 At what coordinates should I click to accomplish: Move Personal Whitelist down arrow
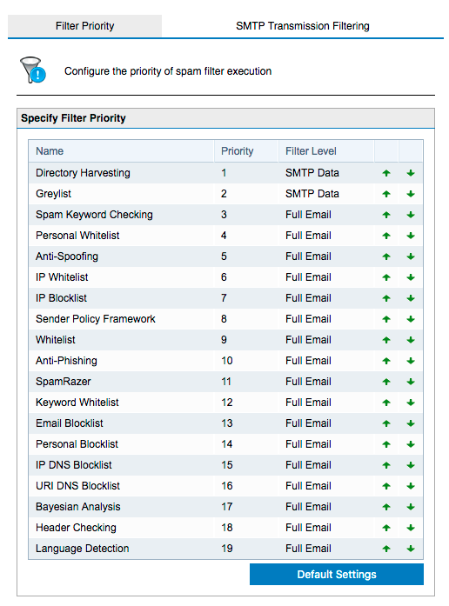click(x=411, y=236)
